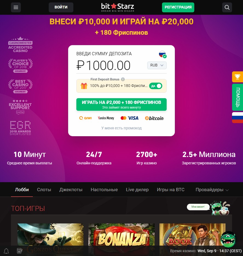Click the green РЕГИСТРАЦИЯ button
This screenshot has height=256, width=243.
pos(178,7)
